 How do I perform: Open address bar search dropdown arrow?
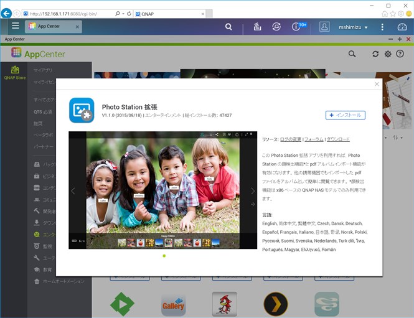123,14
